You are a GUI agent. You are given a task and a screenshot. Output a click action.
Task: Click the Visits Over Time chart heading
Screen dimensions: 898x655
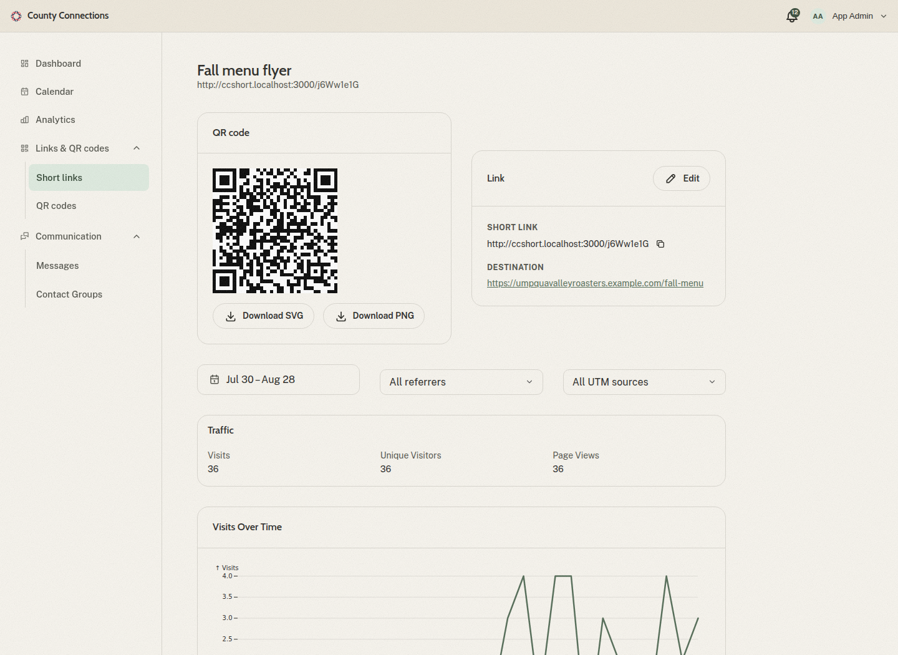click(x=247, y=527)
